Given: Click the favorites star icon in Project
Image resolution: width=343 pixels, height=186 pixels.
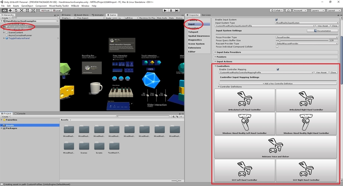Looking at the screenshot, I should 181,116.
